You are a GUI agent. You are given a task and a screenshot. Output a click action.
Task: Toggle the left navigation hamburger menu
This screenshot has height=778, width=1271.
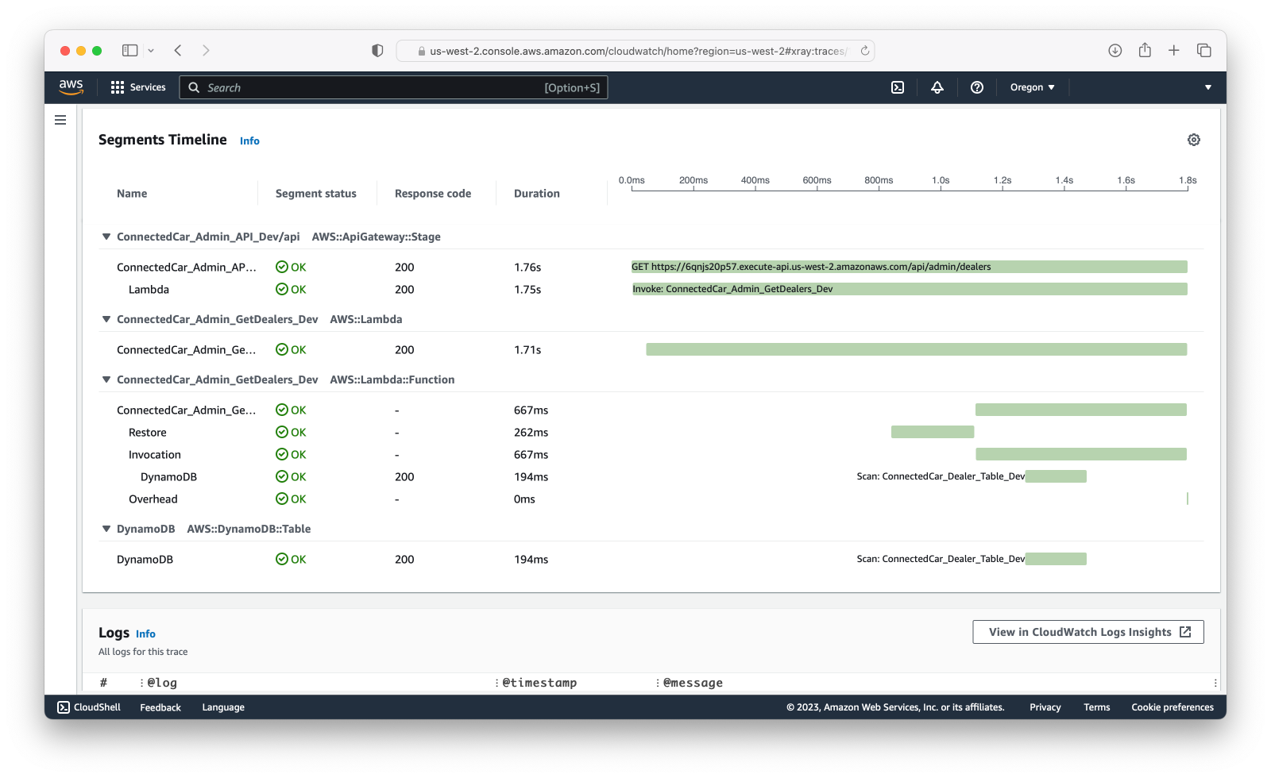(x=60, y=120)
